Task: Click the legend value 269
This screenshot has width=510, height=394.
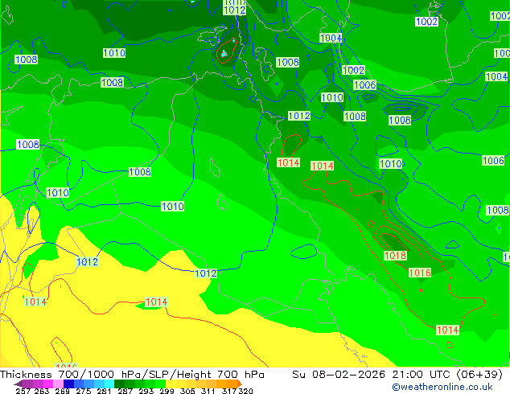Action: [x=62, y=391]
